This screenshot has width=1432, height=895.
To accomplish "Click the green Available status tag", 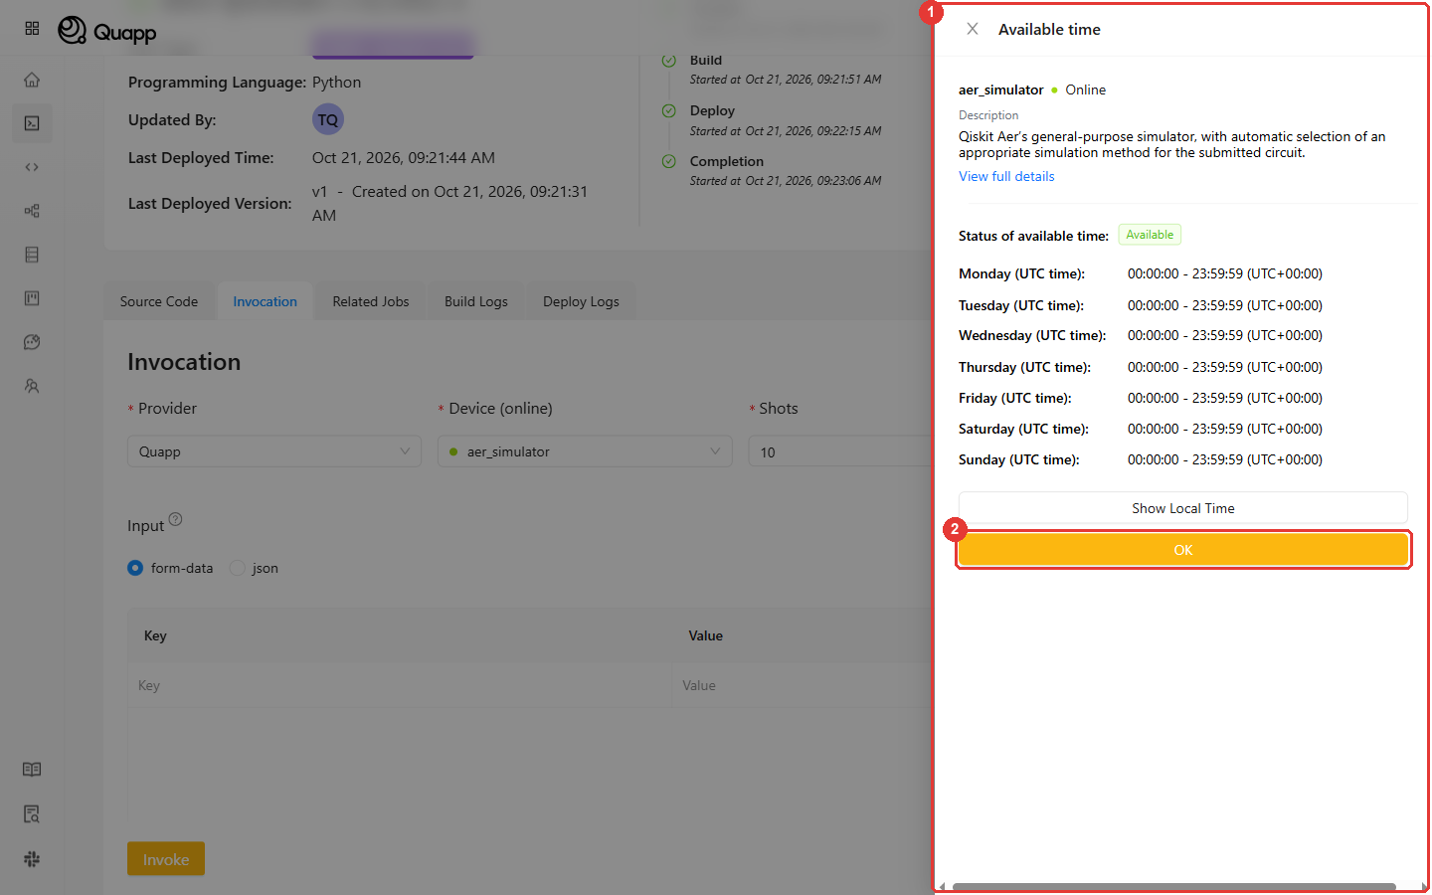I will point(1150,235).
